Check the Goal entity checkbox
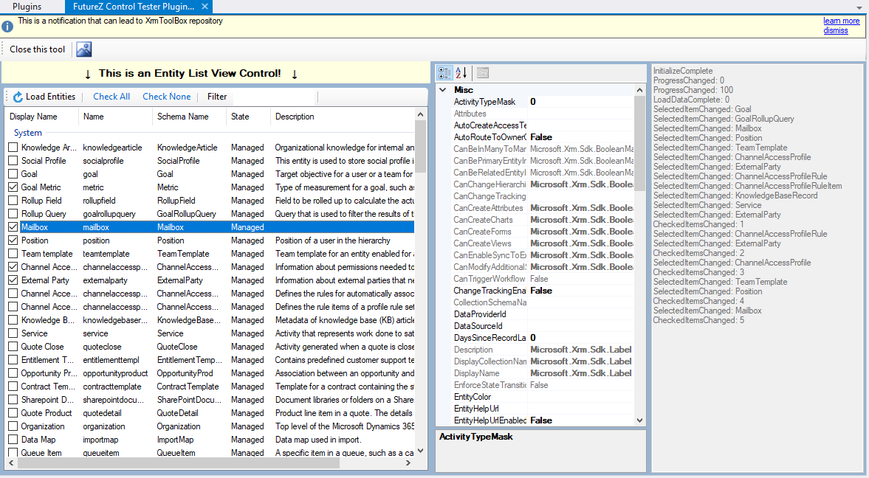 click(13, 174)
